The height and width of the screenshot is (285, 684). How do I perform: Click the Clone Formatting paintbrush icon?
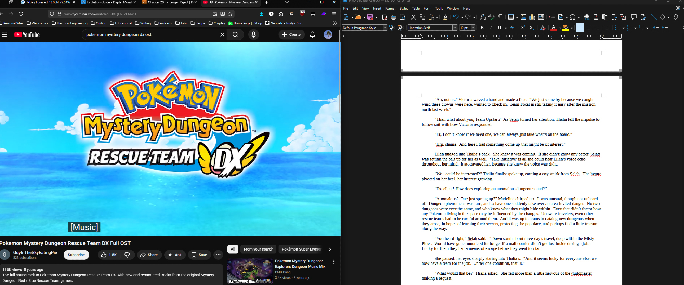445,17
